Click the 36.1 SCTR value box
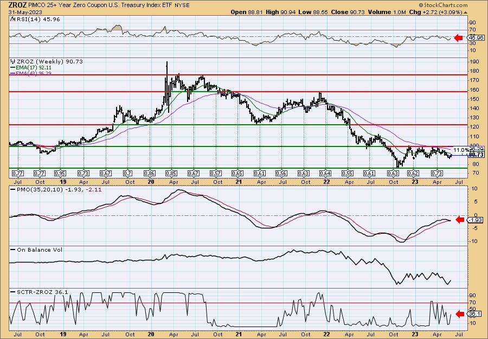The width and height of the screenshot is (488, 339). pos(474,314)
